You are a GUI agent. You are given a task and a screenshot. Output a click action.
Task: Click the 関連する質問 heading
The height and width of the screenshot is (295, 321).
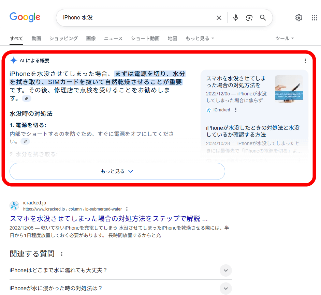coord(32,254)
